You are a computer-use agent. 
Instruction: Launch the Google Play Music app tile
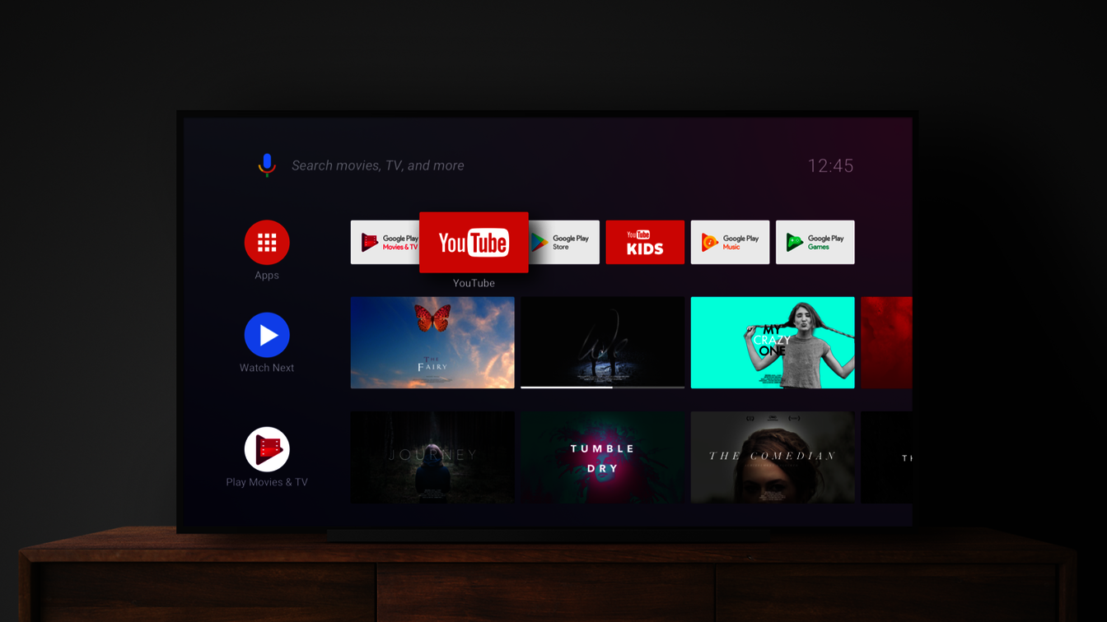pos(730,242)
